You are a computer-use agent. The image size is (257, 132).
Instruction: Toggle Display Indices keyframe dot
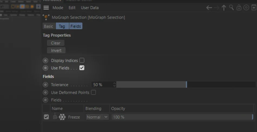(45, 61)
